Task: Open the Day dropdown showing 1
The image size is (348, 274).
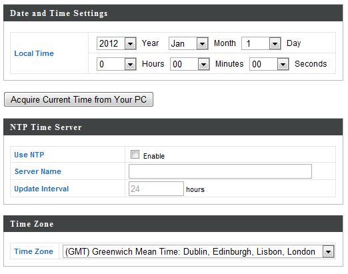Action: [x=261, y=43]
